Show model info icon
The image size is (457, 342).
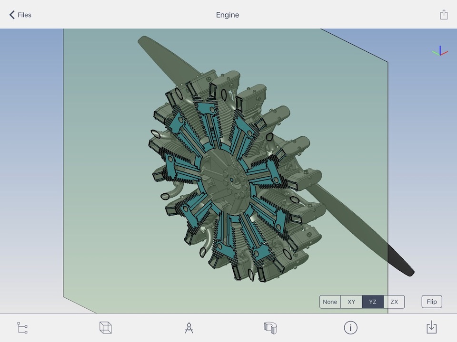coord(350,328)
